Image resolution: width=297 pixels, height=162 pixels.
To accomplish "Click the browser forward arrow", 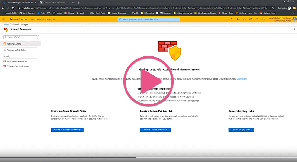I will (8, 8).
